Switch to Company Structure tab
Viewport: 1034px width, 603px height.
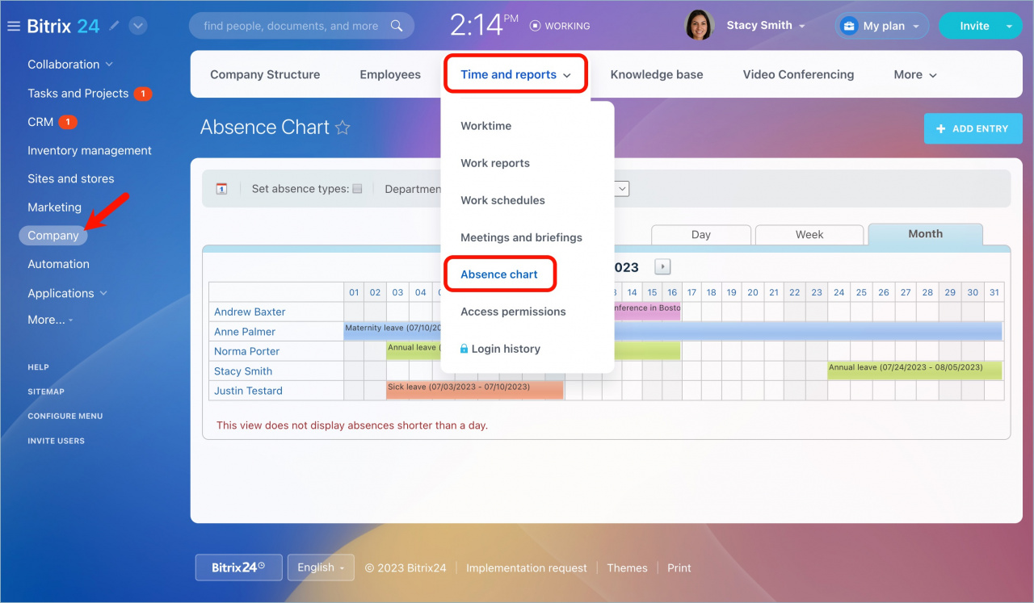[x=265, y=74]
